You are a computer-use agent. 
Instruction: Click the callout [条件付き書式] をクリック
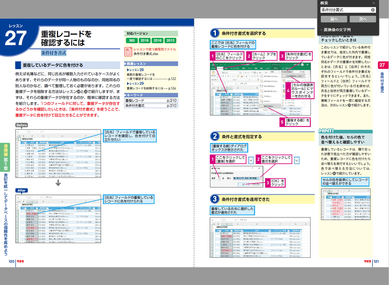(x=296, y=56)
